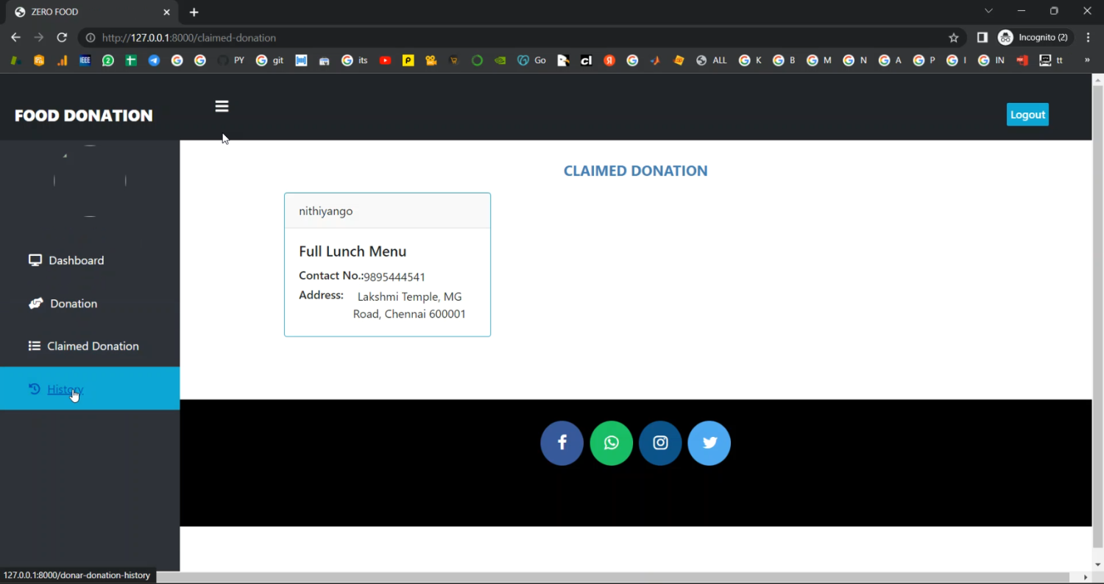Open the Telegram bookmark
Viewport: 1104px width, 584px height.
point(154,60)
